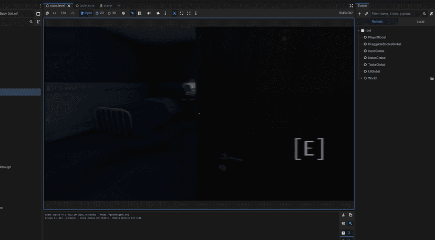Add a new node with plus icon
Image resolution: width=435 pixels, height=240 pixels.
[x=359, y=14]
